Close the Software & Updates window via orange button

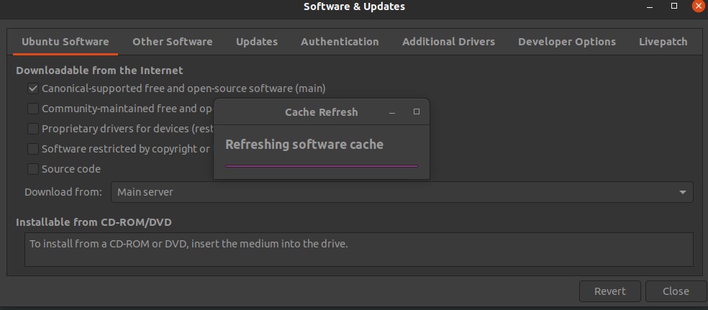(x=699, y=6)
